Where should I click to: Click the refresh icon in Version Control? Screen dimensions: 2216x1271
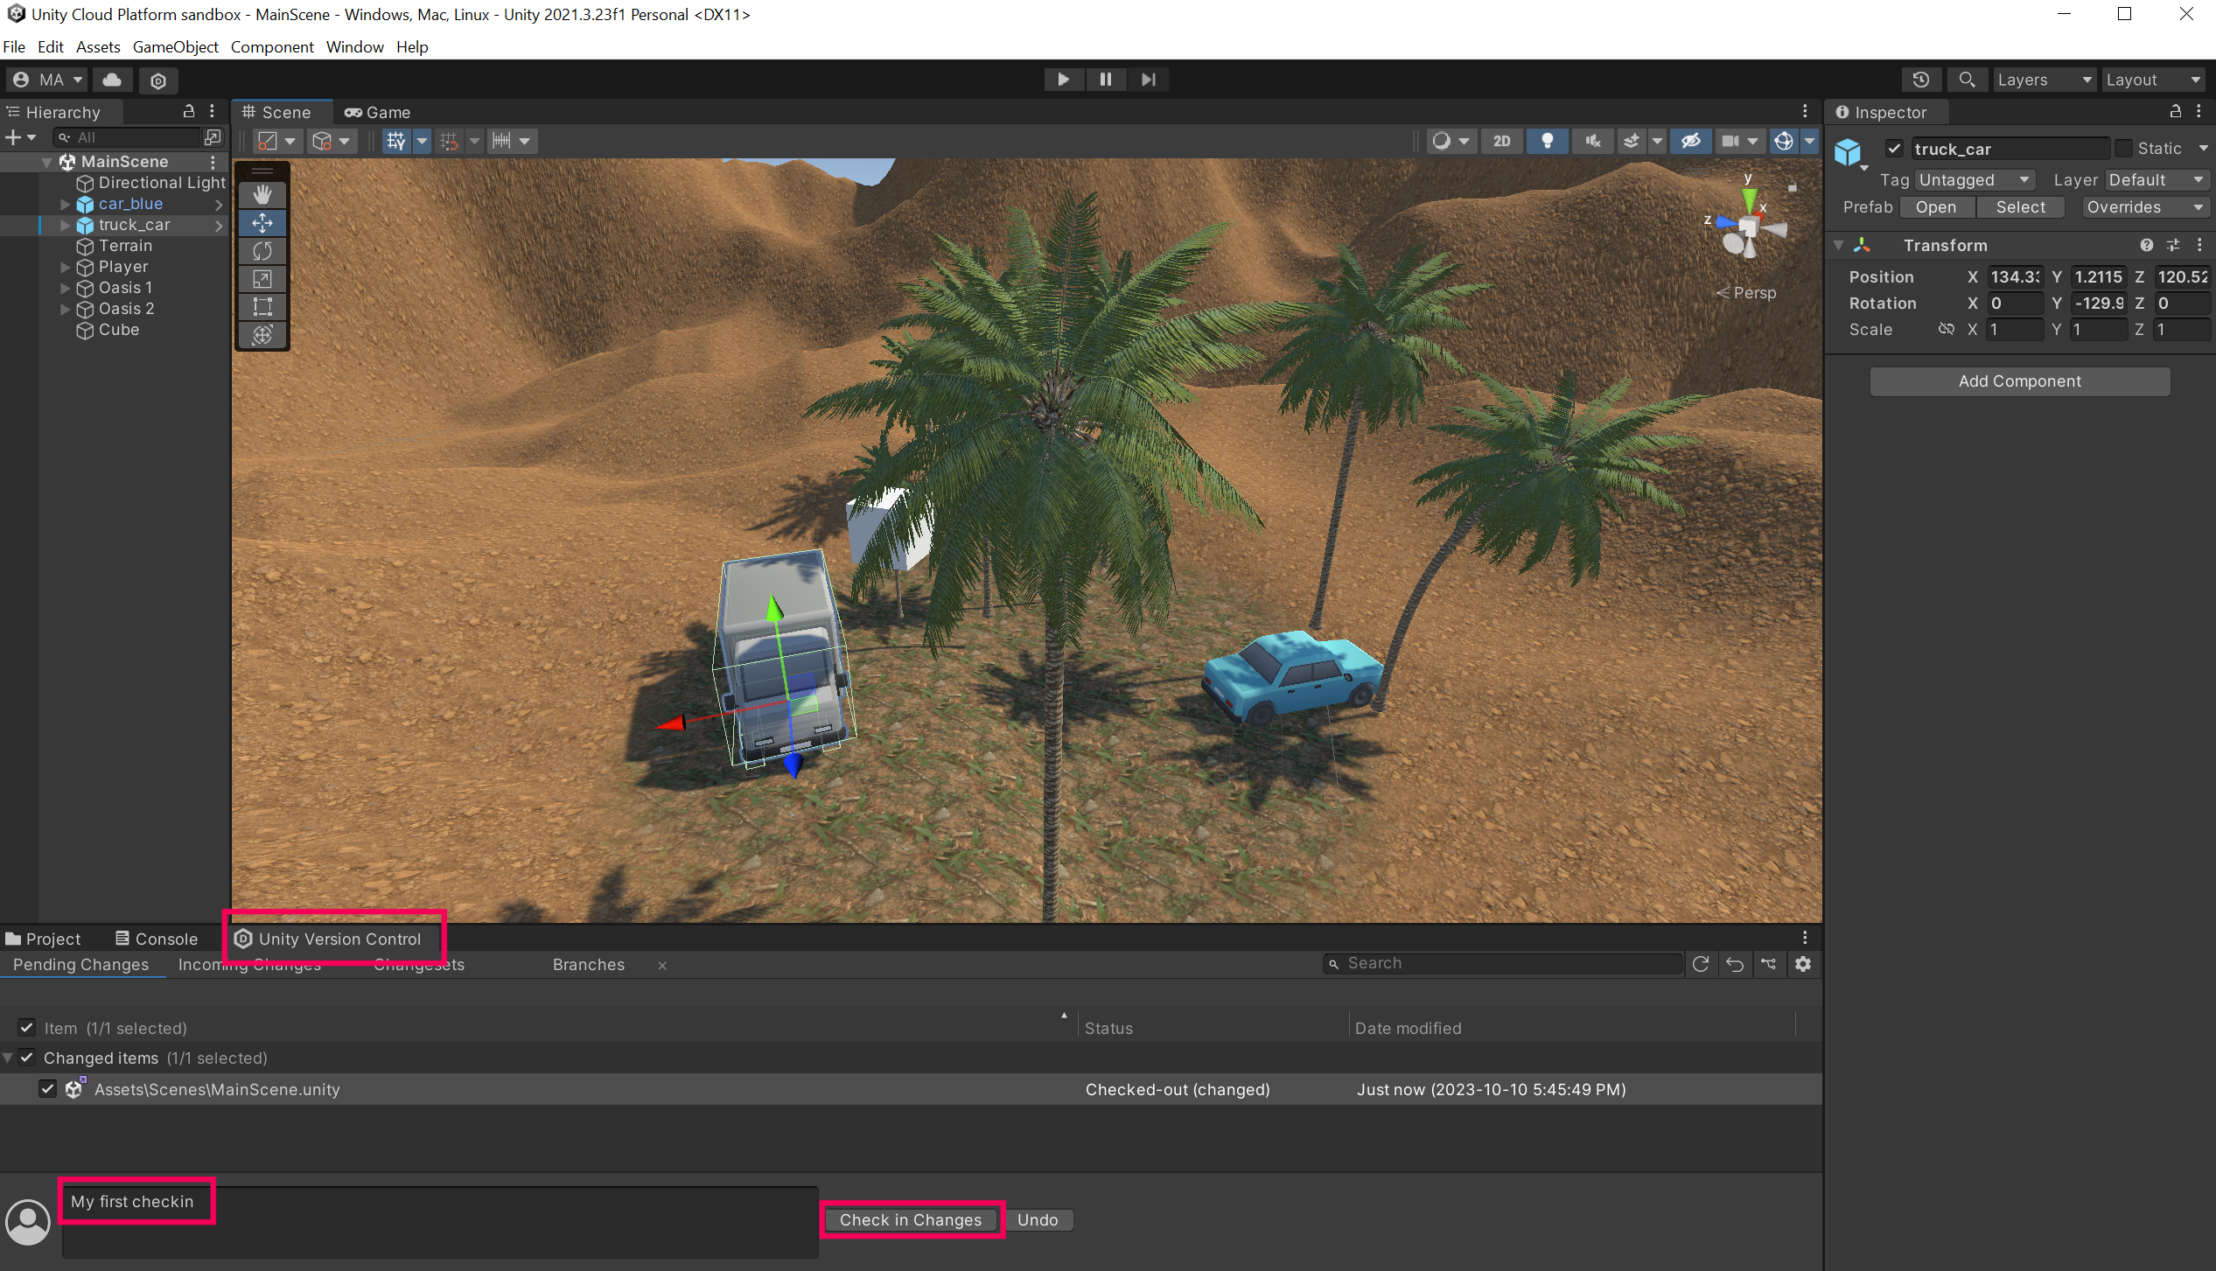1701,964
